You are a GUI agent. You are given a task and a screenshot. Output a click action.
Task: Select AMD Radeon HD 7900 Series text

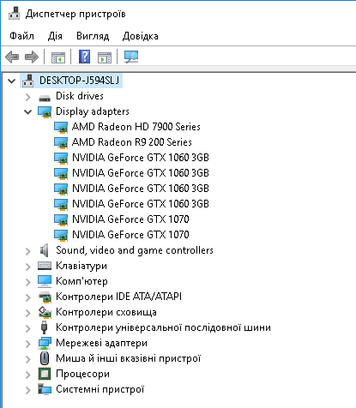136,127
